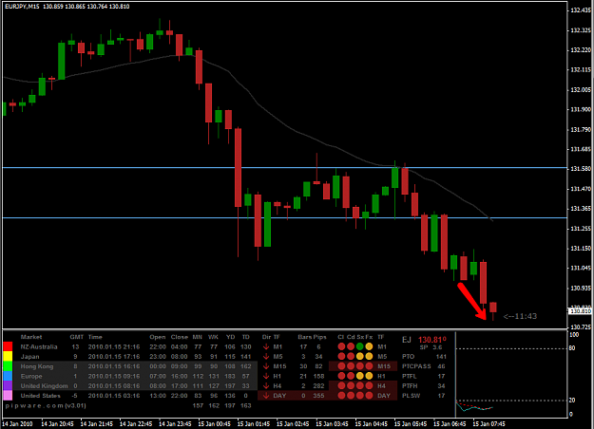The height and width of the screenshot is (429, 594).
Task: Click the H4 down direction arrow
Action: (266, 386)
